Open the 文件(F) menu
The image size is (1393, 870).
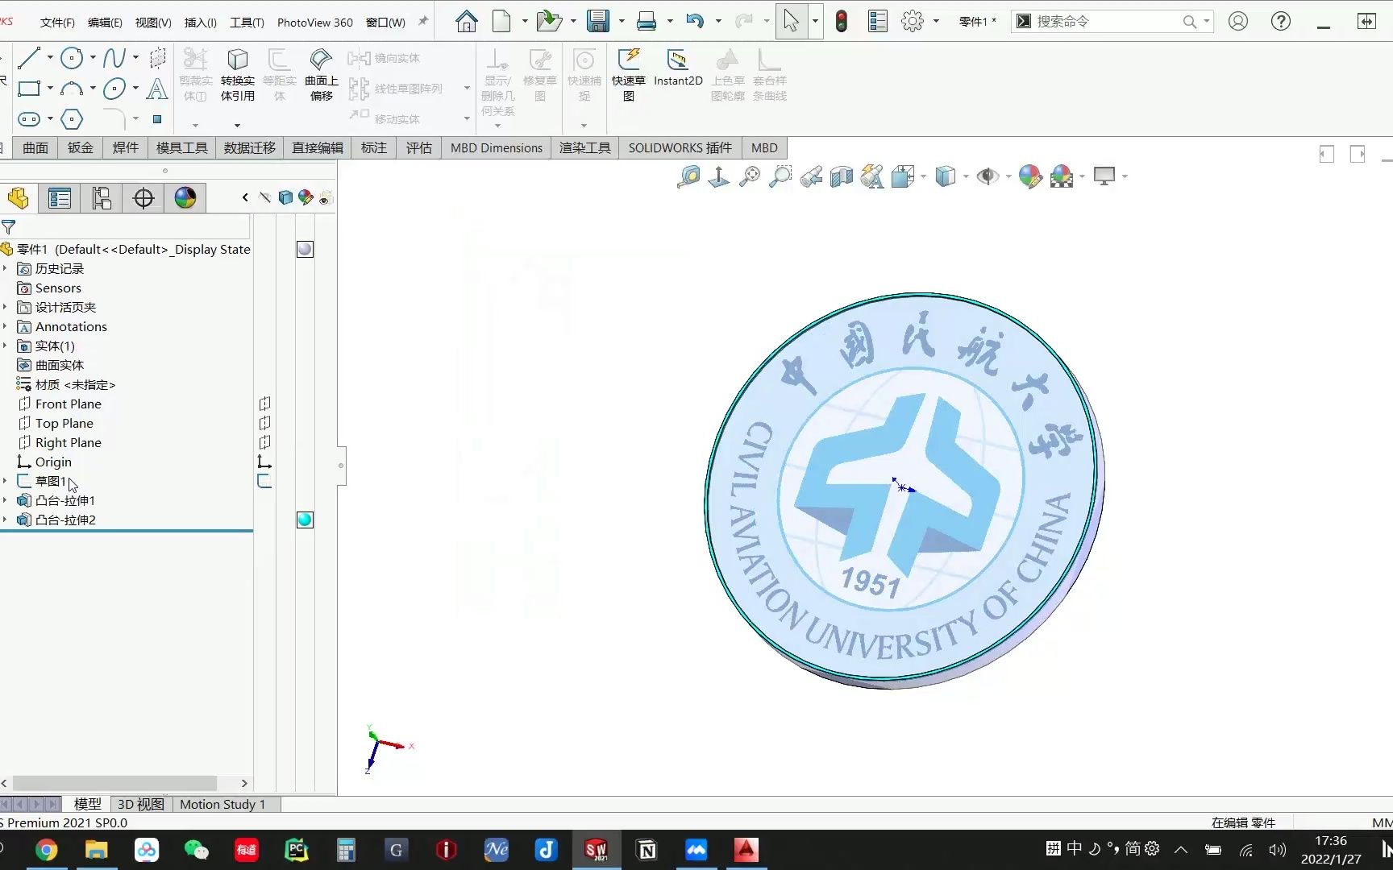(57, 23)
